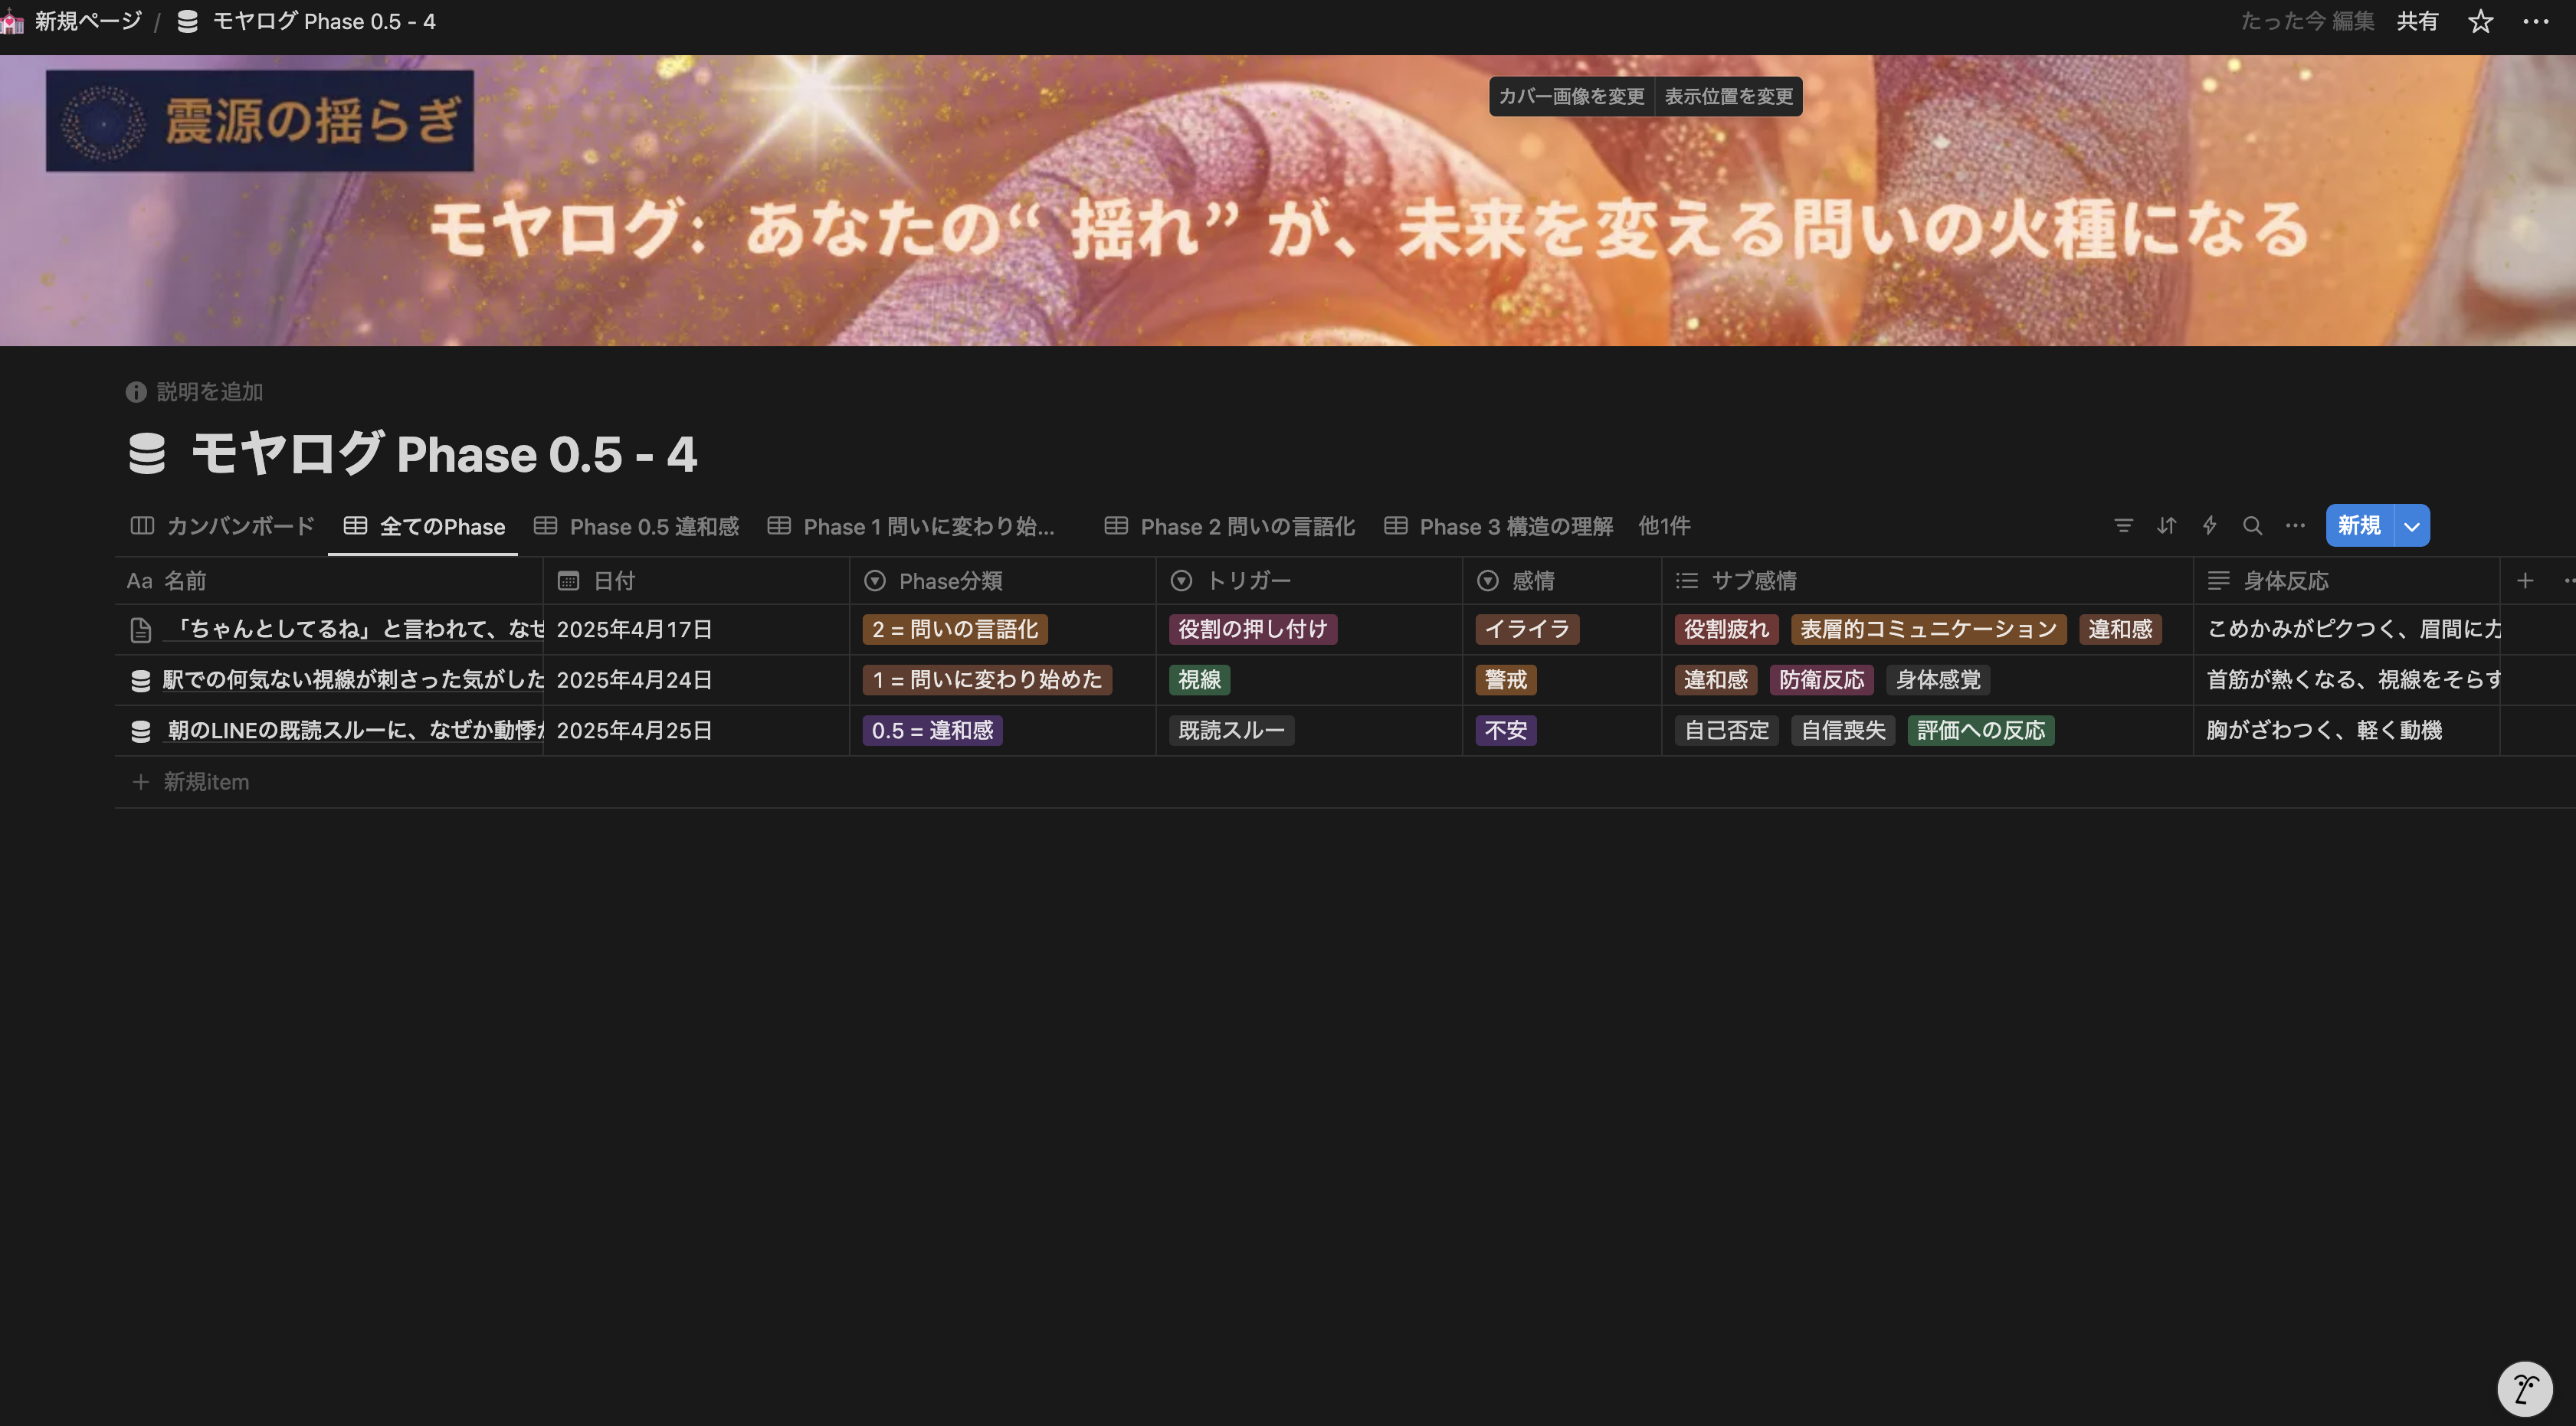Click 不安 emotion tag
The height and width of the screenshot is (1426, 2576).
pyautogui.click(x=1506, y=731)
